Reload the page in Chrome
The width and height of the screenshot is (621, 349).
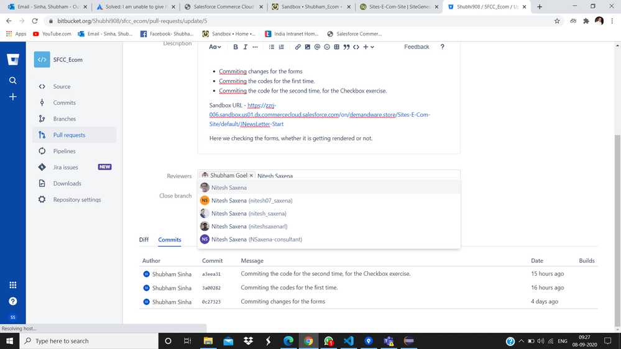35,21
